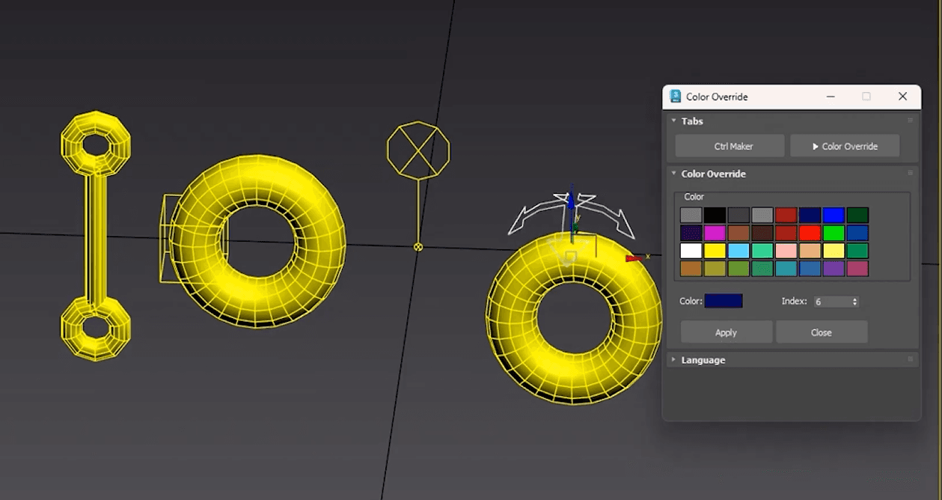Select the dumbbell-shaped wireframe control
Viewport: 942px width, 500px height.
pyautogui.click(x=95, y=236)
